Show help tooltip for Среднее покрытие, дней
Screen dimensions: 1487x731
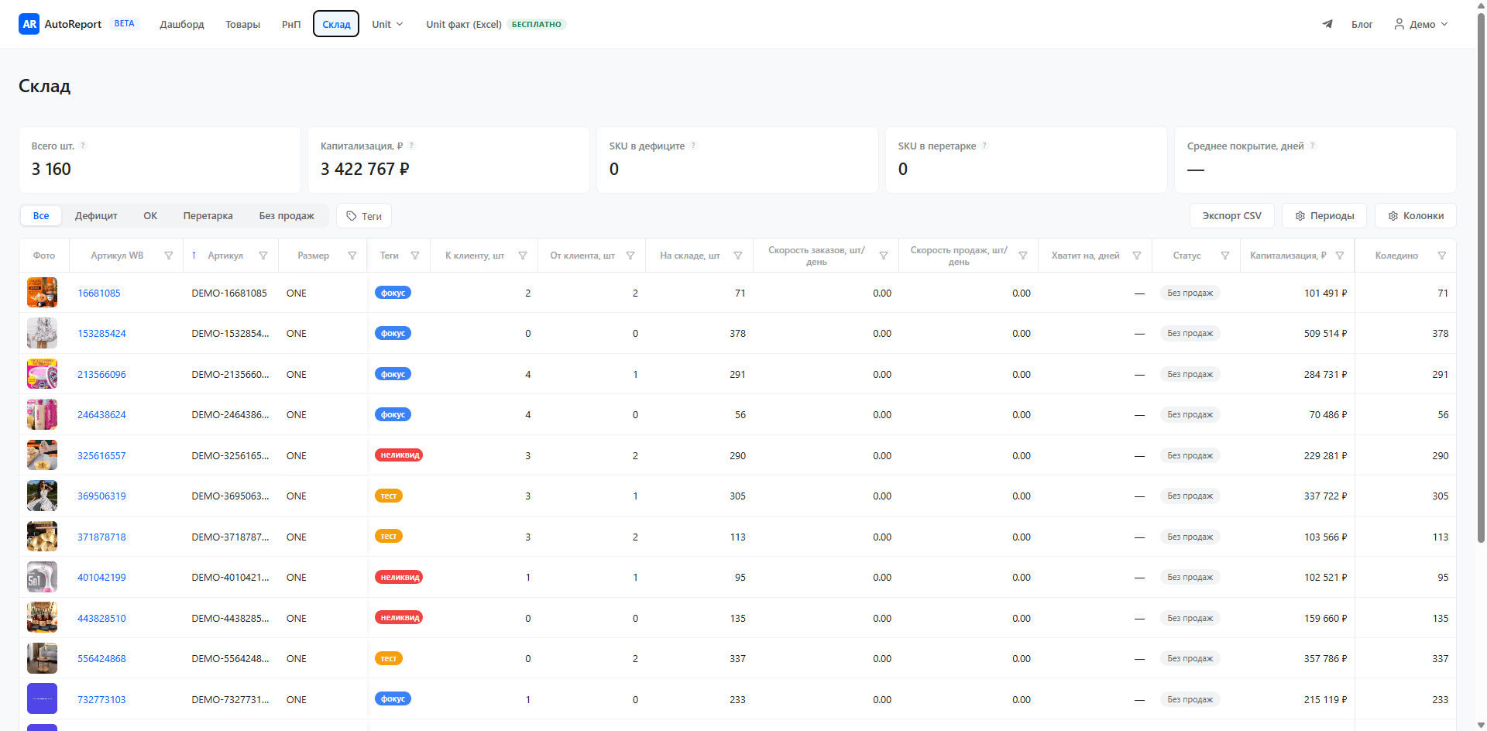click(1313, 146)
